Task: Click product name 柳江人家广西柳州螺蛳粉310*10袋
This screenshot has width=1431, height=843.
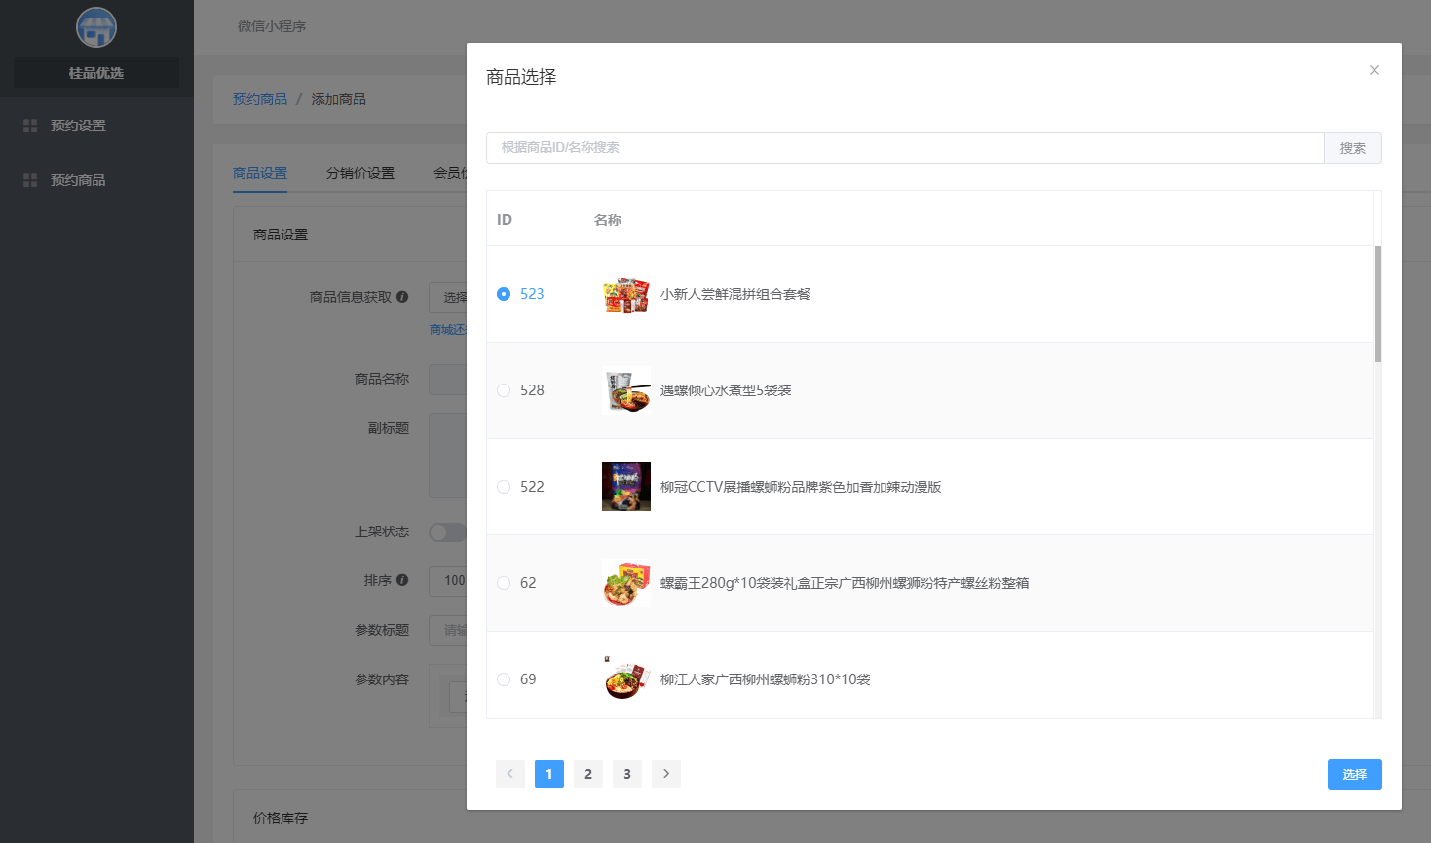Action: click(766, 679)
